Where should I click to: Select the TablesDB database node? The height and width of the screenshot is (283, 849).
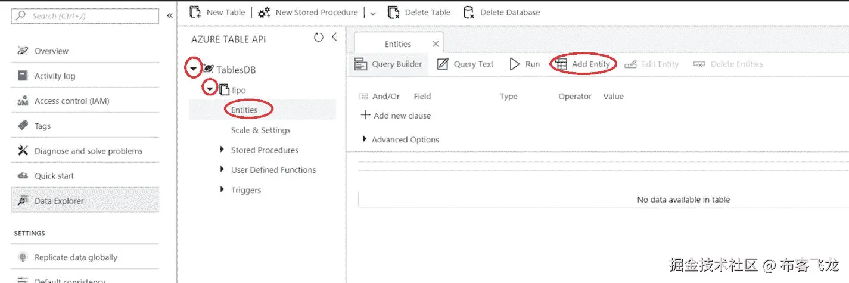[x=236, y=70]
